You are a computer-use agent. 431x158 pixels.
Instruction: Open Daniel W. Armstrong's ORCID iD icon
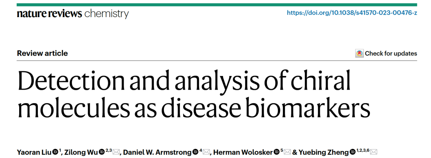196,152
